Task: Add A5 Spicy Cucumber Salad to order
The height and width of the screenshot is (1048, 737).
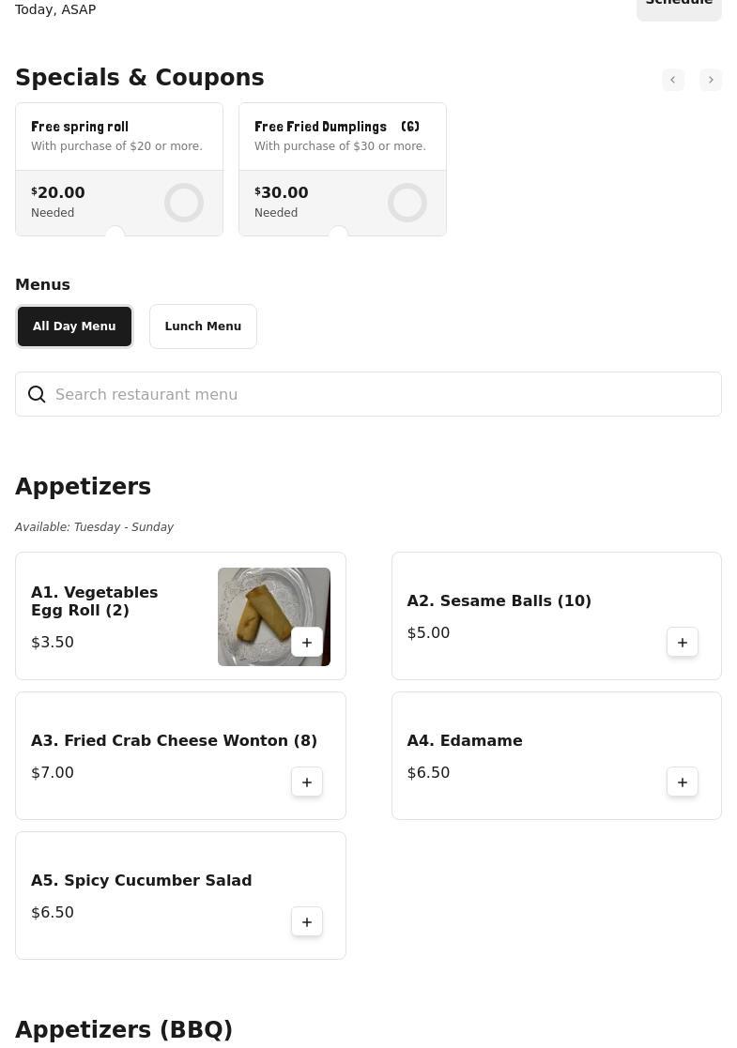Action: pos(307,922)
